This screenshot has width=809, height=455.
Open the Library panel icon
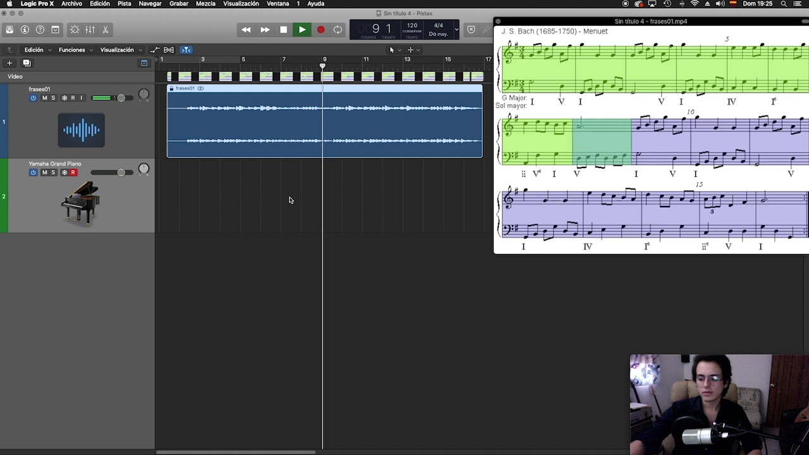[x=9, y=30]
